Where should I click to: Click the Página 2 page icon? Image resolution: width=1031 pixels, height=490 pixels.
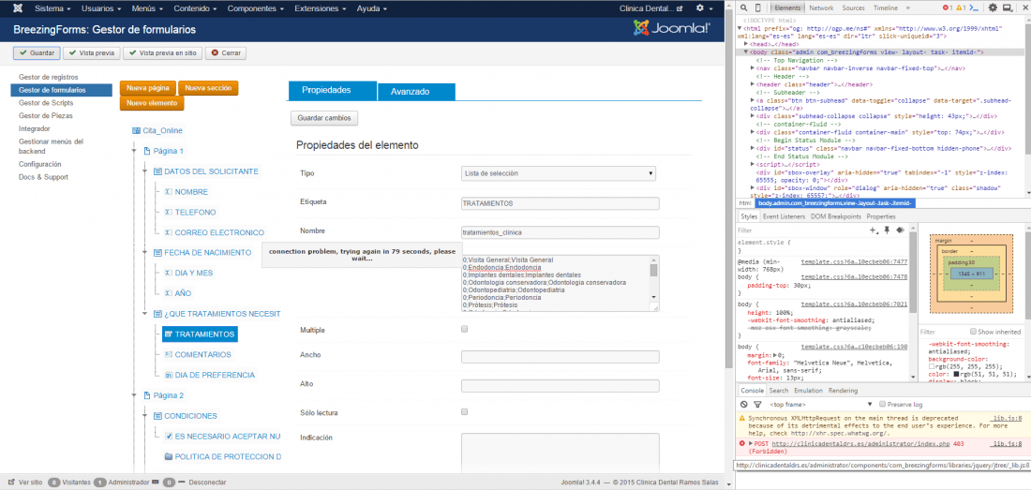(146, 395)
